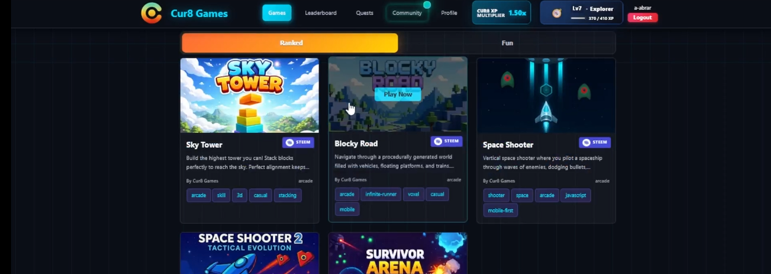Select the mobile-first tag
This screenshot has height=274, width=771.
click(500, 210)
